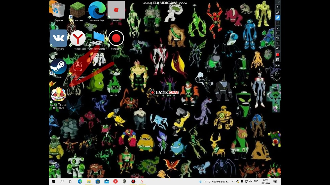Switch the ENG input language
The height and width of the screenshot is (185, 330).
(256, 181)
